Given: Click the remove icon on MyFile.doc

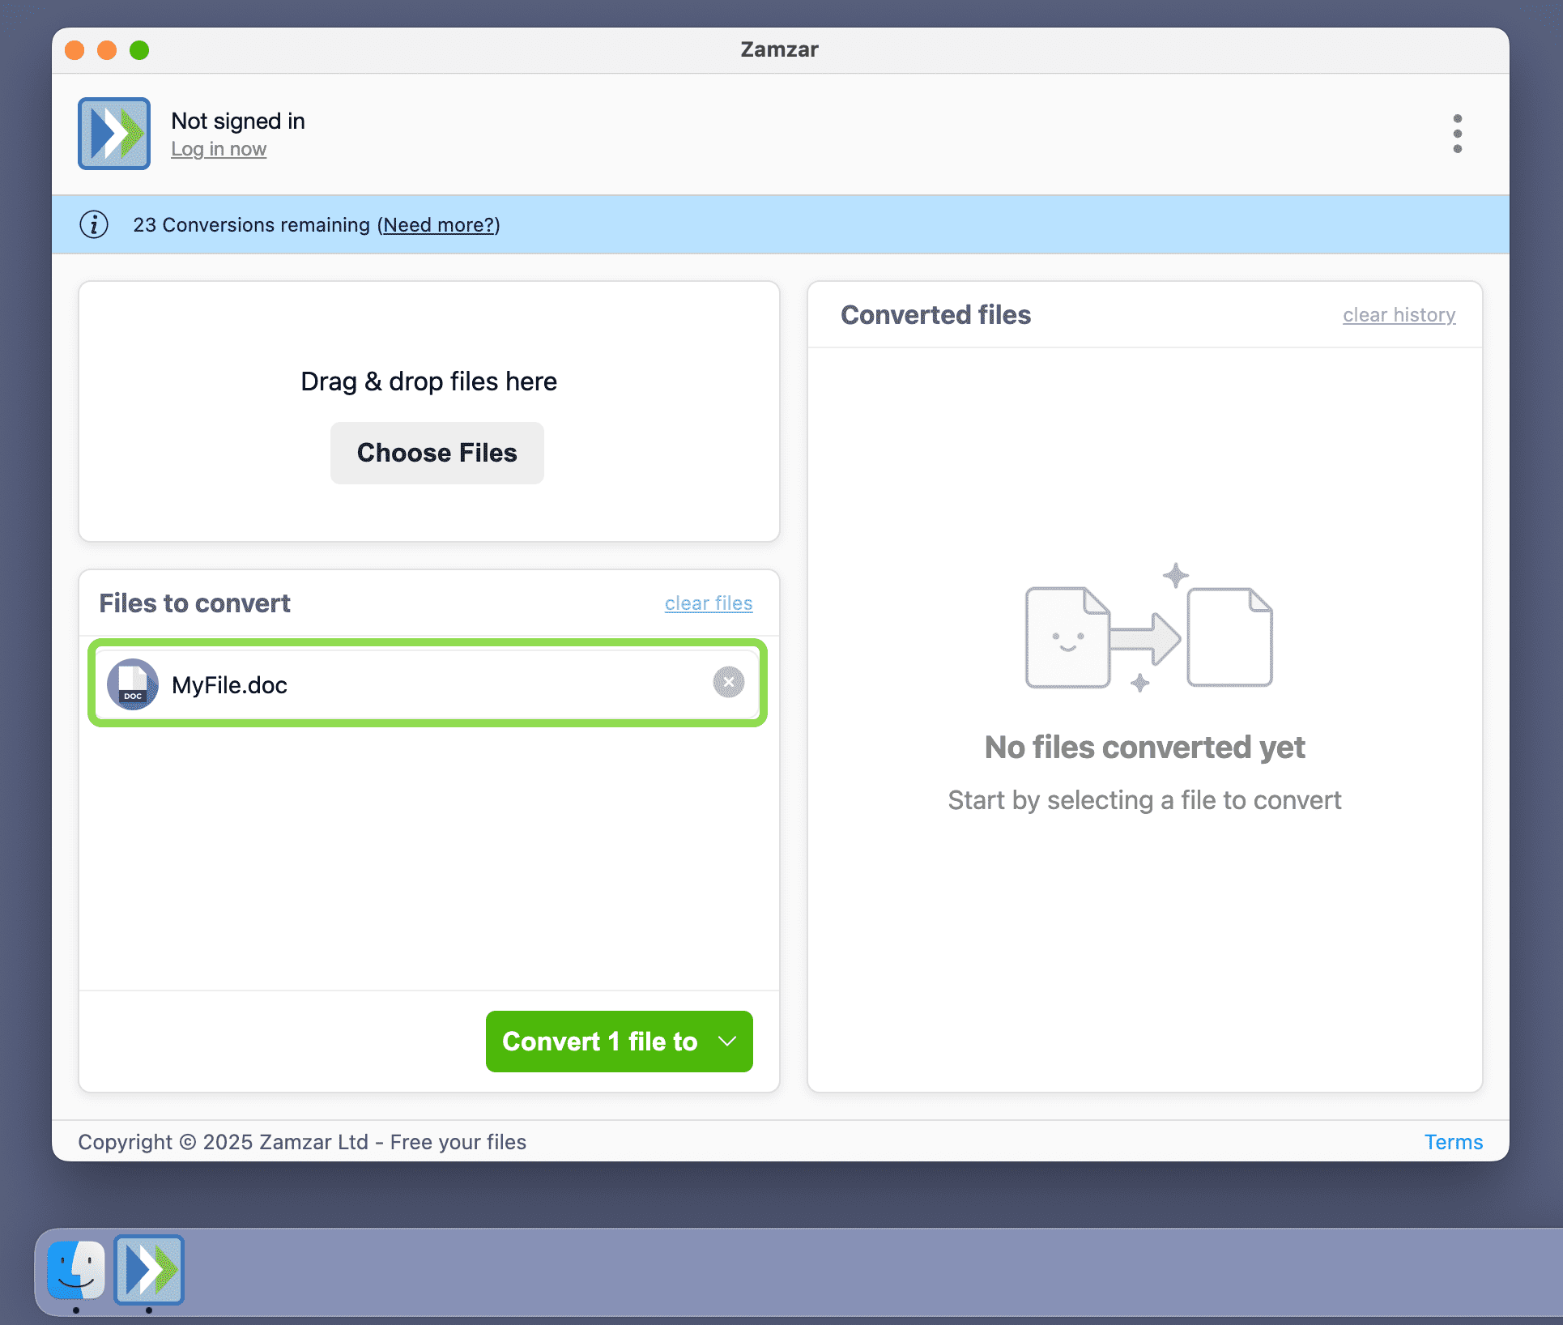Looking at the screenshot, I should [x=728, y=683].
